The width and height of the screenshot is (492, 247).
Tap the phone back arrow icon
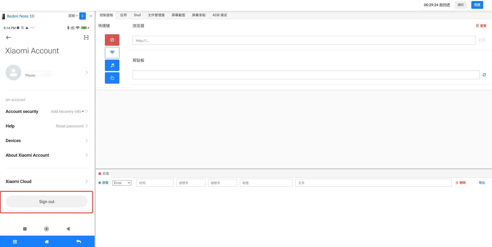point(9,38)
